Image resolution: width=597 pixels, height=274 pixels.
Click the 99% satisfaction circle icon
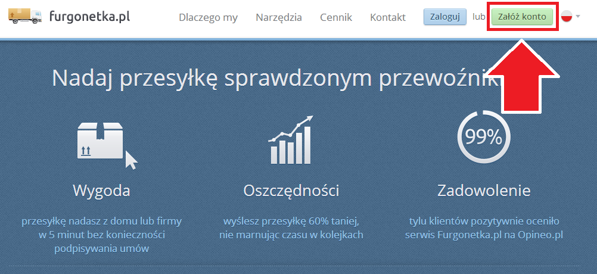[483, 138]
